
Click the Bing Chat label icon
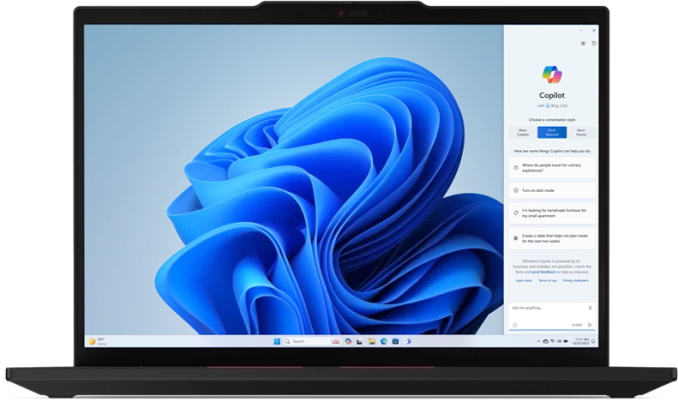point(547,106)
